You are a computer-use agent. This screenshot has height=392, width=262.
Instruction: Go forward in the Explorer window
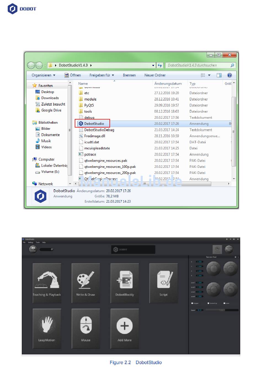39,65
